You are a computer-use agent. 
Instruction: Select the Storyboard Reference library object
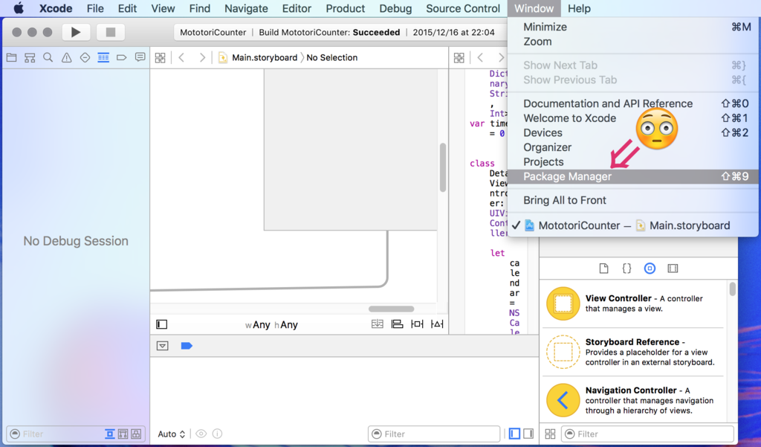pos(633,353)
